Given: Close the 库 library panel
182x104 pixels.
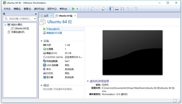Looking at the screenshot, I should tap(36, 14).
